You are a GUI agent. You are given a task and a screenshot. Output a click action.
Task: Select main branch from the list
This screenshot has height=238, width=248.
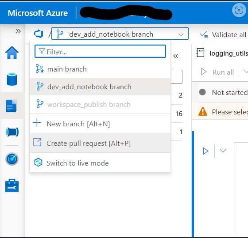coord(100,69)
